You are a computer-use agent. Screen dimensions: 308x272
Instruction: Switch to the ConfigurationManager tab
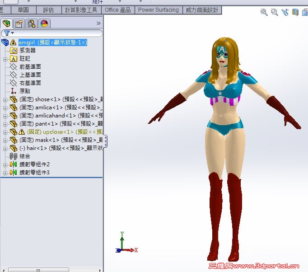click(32, 24)
